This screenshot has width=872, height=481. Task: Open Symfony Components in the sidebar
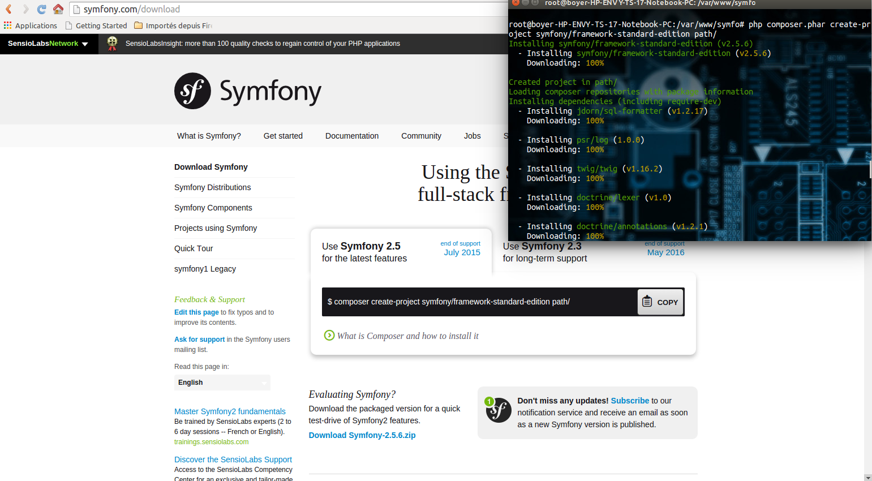tap(213, 208)
